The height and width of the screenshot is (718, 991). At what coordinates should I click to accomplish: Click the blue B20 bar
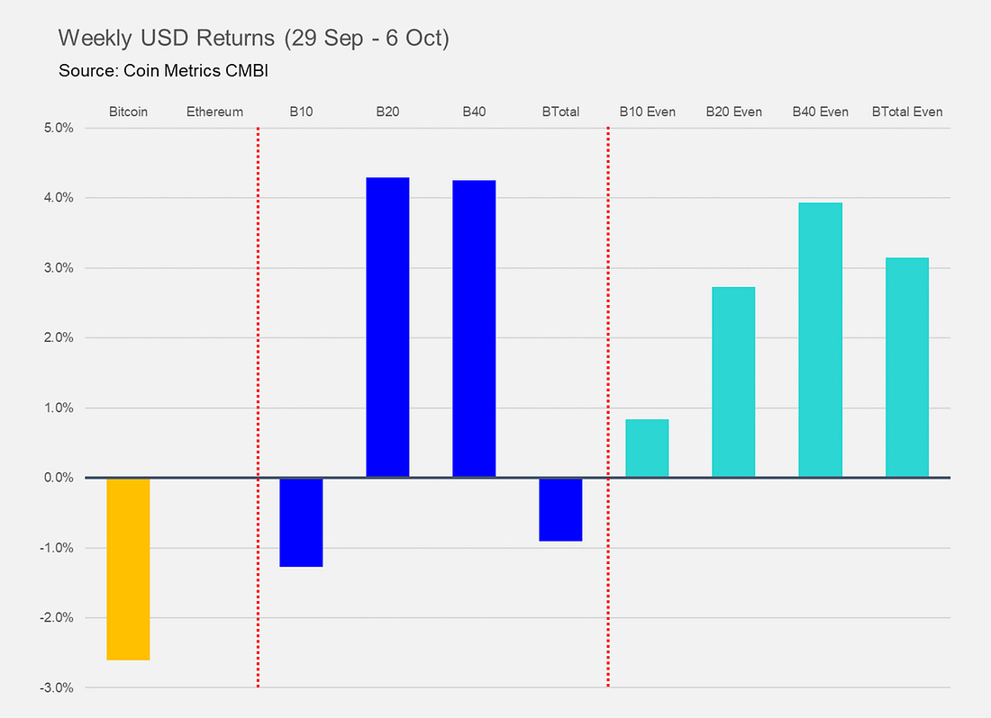tap(388, 328)
